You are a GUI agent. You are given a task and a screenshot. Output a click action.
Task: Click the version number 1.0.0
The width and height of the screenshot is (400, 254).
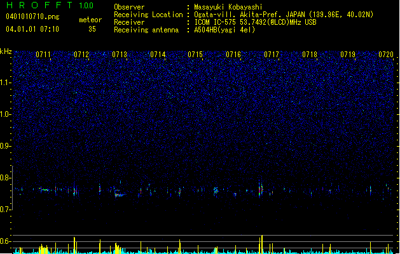(x=86, y=6)
